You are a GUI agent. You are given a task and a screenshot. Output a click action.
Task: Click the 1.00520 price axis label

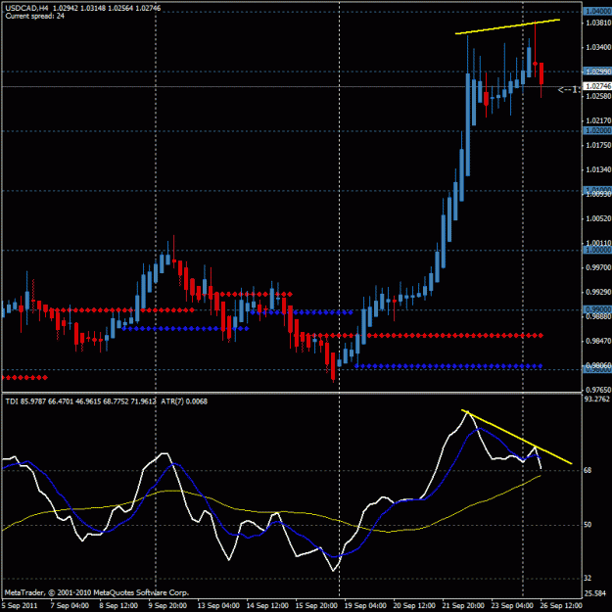click(x=598, y=218)
